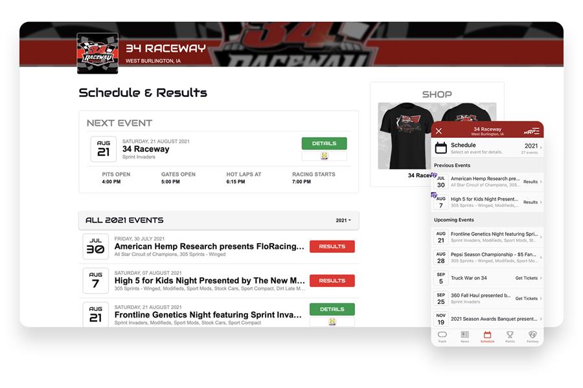Open the News icon in the mobile bar
583x388 pixels.
[464, 337]
